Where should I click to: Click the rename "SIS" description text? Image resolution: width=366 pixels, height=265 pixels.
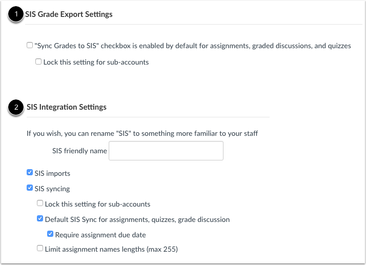[142, 134]
